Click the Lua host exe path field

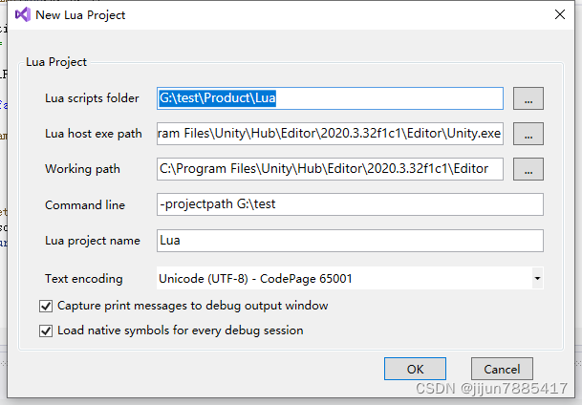click(x=330, y=134)
